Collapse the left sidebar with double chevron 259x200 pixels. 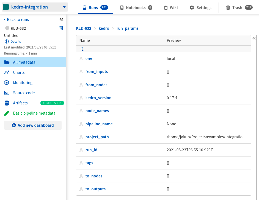(61, 19)
